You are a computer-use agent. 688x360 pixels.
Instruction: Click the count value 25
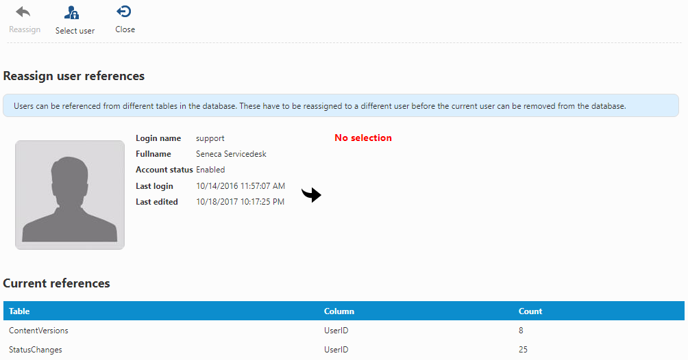(523, 350)
